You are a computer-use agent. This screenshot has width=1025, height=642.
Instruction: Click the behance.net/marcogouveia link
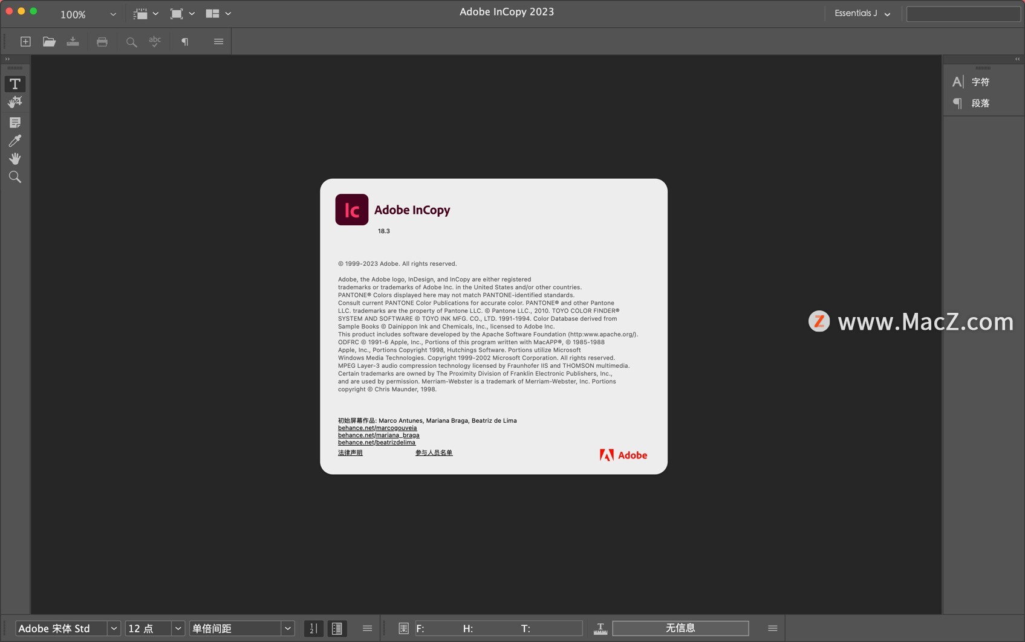[377, 428]
